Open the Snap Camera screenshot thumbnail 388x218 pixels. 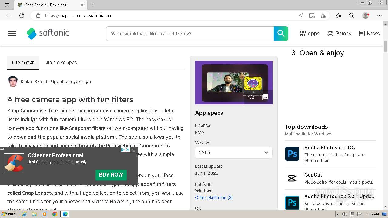[234, 83]
